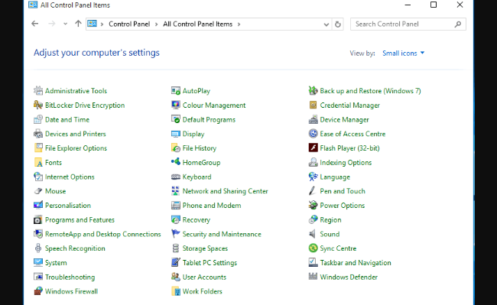Click the Mouse icon
The height and width of the screenshot is (305, 497).
tap(38, 191)
